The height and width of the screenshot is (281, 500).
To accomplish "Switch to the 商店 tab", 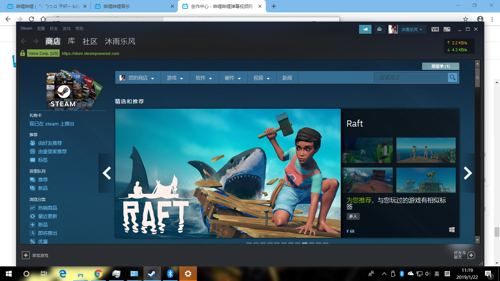I will click(53, 41).
